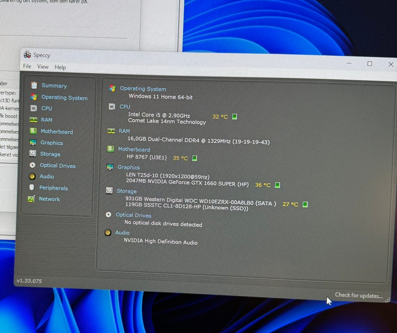Click 'Windows 11 Home 64-bit' text
Screen dimensions: 397x333
161,97
